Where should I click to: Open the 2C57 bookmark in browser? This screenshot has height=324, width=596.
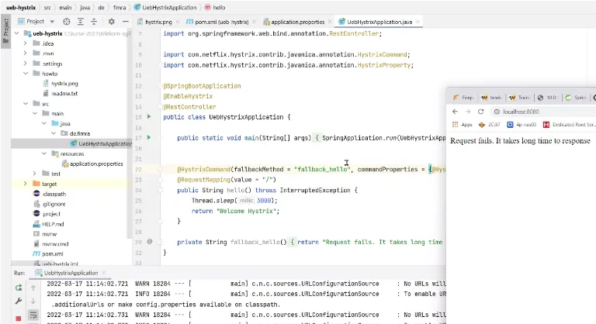click(x=489, y=125)
